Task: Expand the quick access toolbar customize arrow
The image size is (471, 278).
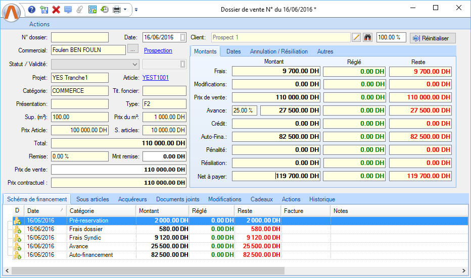Action: tap(136, 9)
